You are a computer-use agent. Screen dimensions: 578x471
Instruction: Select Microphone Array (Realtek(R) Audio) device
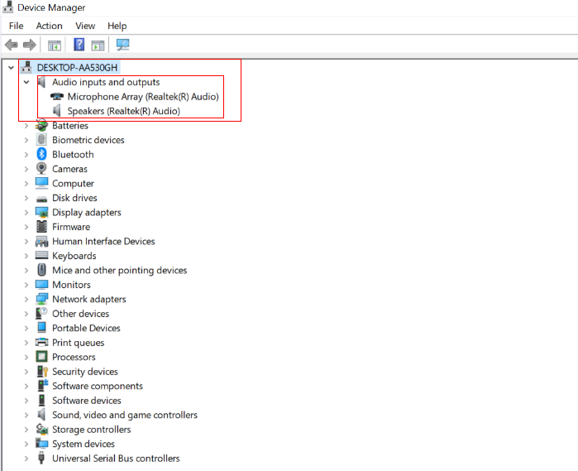tap(142, 97)
